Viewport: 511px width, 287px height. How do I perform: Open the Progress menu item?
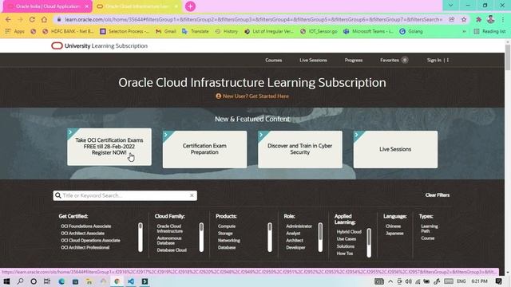tap(354, 61)
